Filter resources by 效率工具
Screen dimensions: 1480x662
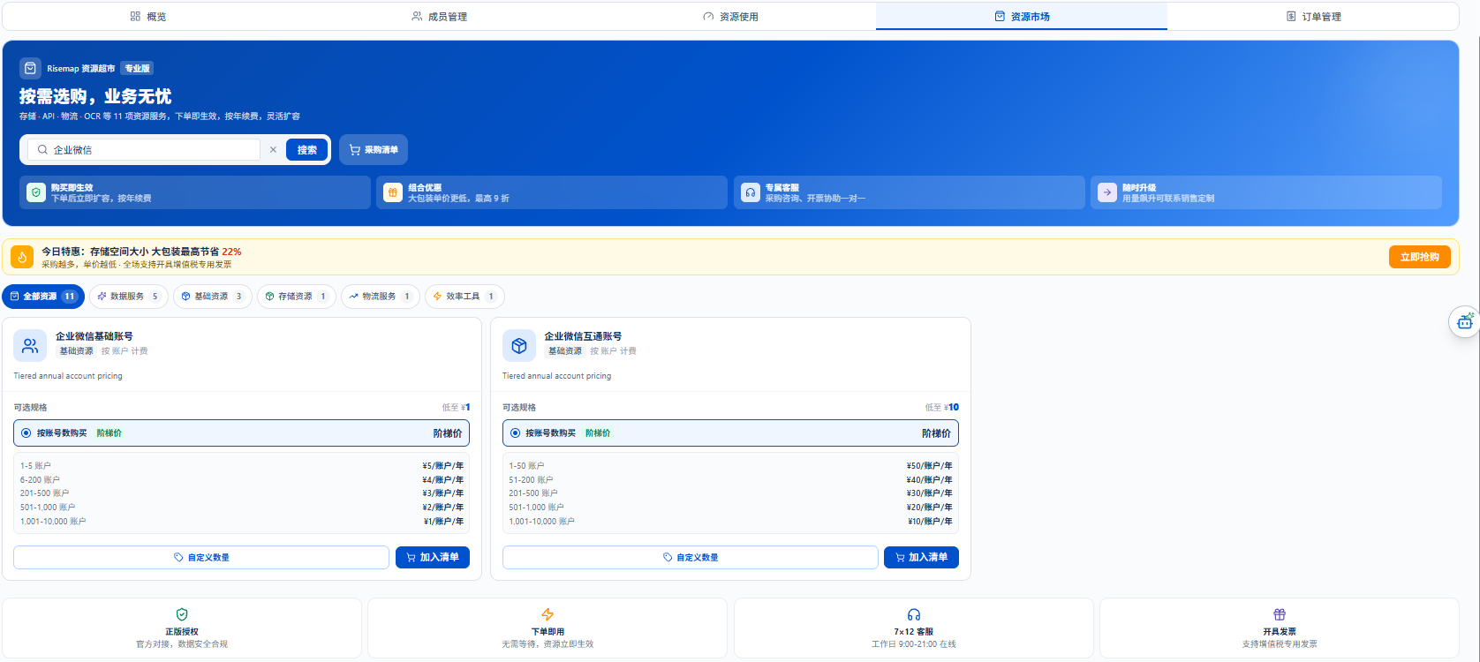pos(464,297)
